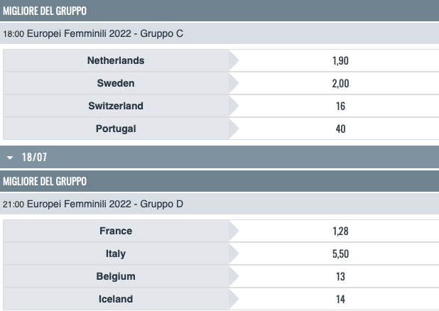Click the Sweden team label
The height and width of the screenshot is (311, 439).
pos(116,84)
